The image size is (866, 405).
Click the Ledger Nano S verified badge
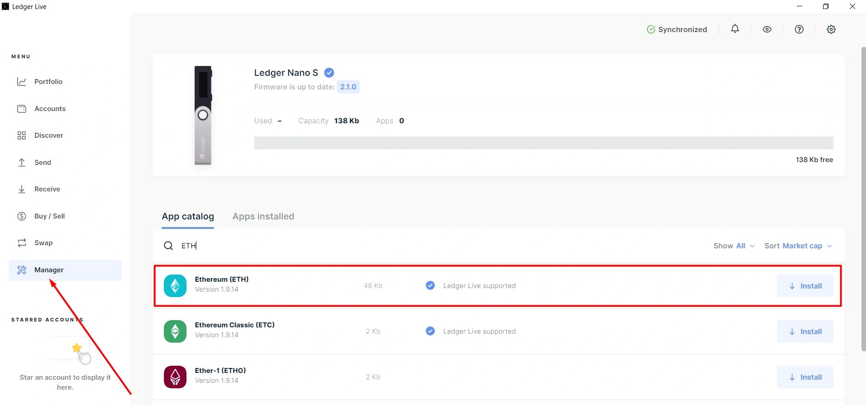point(329,73)
